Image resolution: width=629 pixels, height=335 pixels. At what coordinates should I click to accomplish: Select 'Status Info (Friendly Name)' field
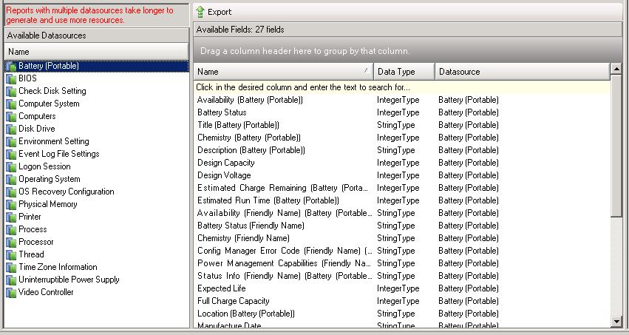pos(285,276)
